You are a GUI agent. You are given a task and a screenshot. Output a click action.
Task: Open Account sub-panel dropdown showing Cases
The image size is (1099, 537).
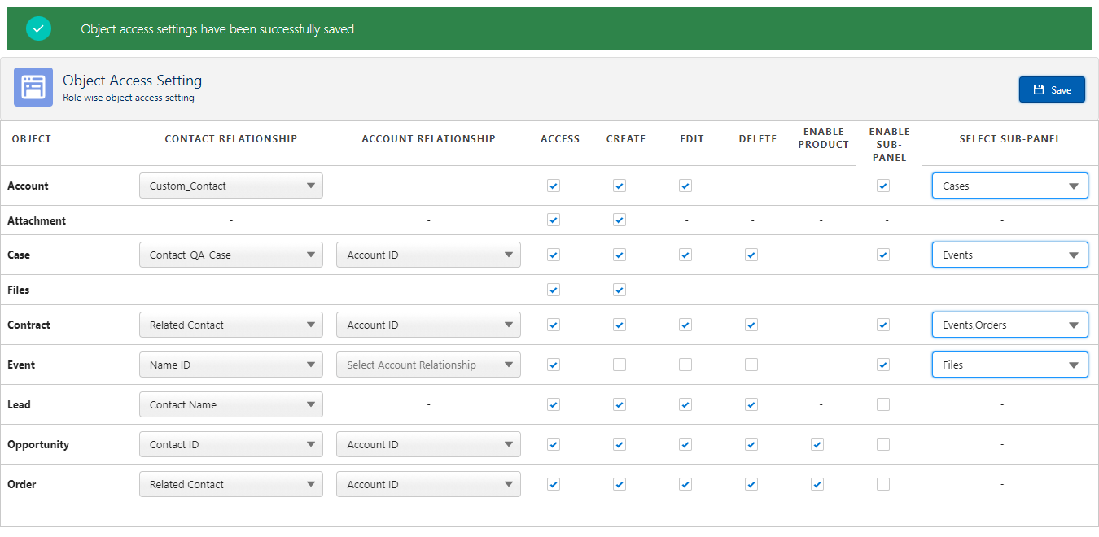click(1009, 186)
